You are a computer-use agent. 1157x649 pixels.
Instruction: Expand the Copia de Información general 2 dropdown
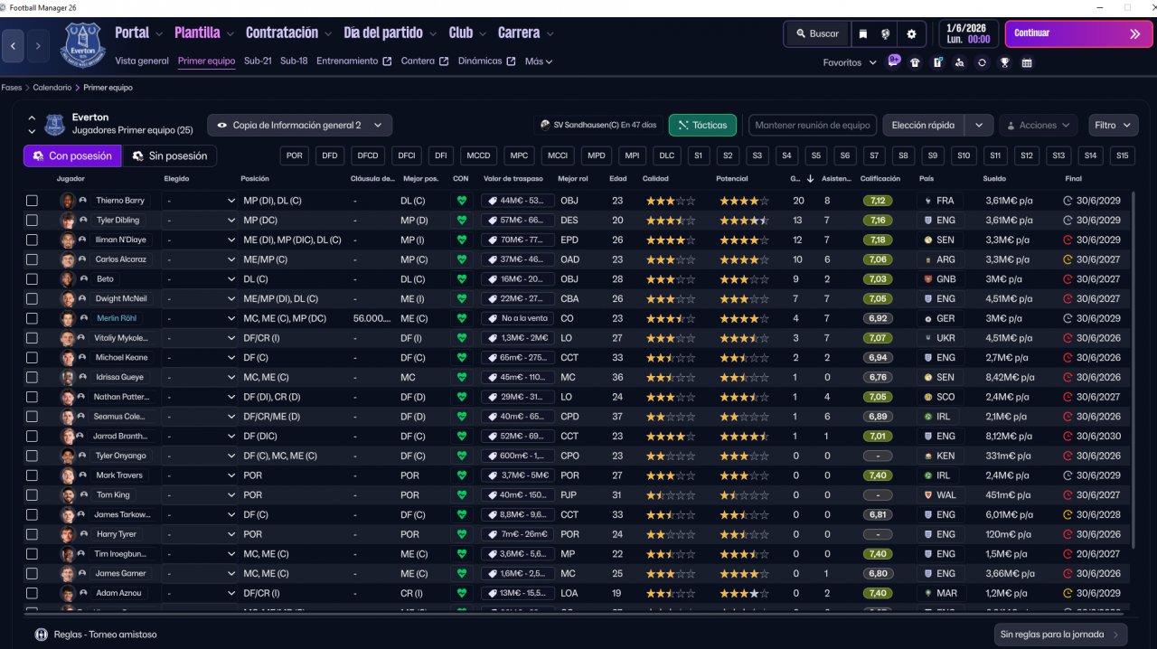pyautogui.click(x=300, y=126)
